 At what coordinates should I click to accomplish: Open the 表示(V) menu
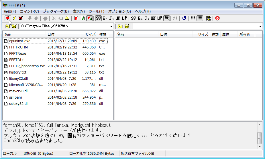click(78, 11)
